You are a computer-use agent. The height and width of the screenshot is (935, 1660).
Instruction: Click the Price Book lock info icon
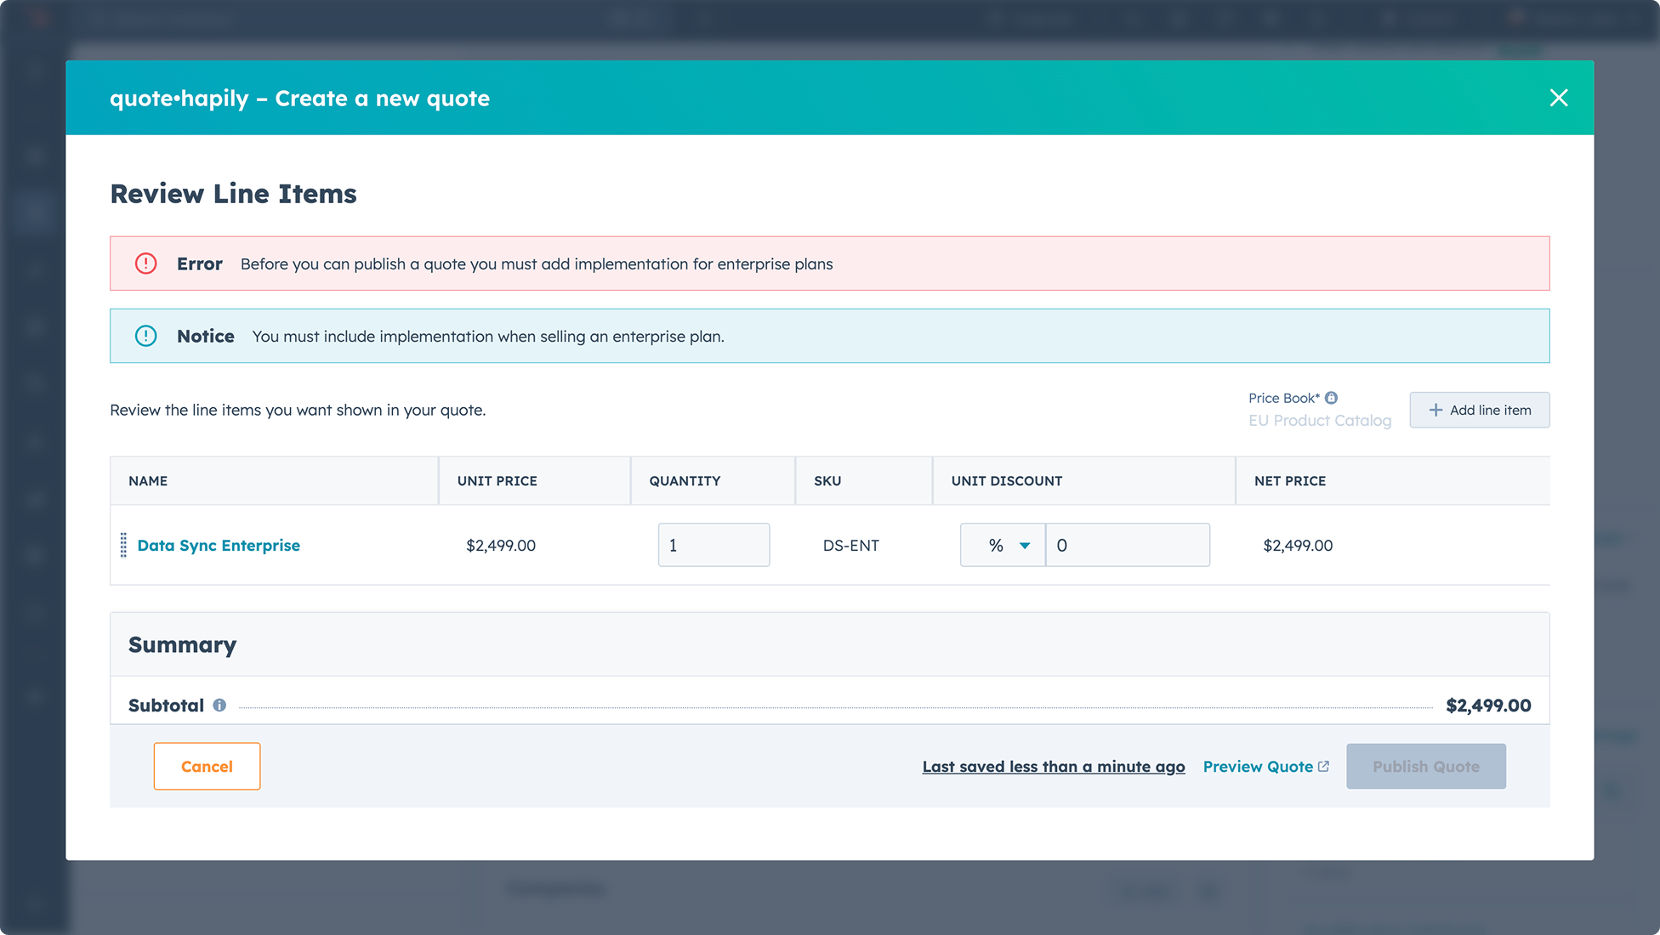(1331, 398)
